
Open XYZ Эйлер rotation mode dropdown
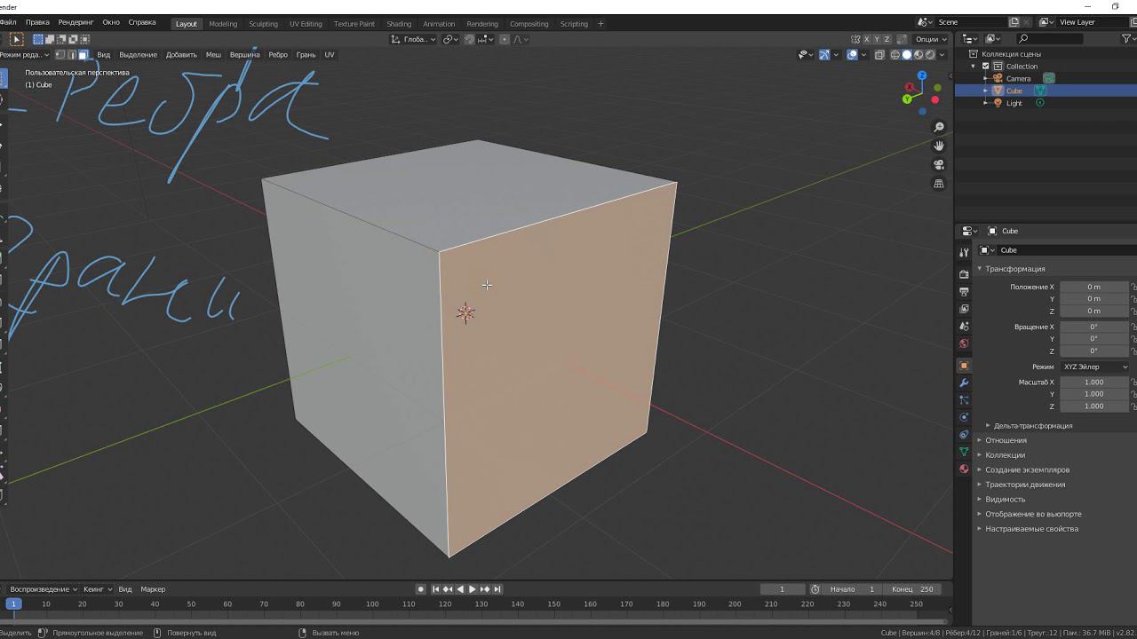[x=1094, y=367]
